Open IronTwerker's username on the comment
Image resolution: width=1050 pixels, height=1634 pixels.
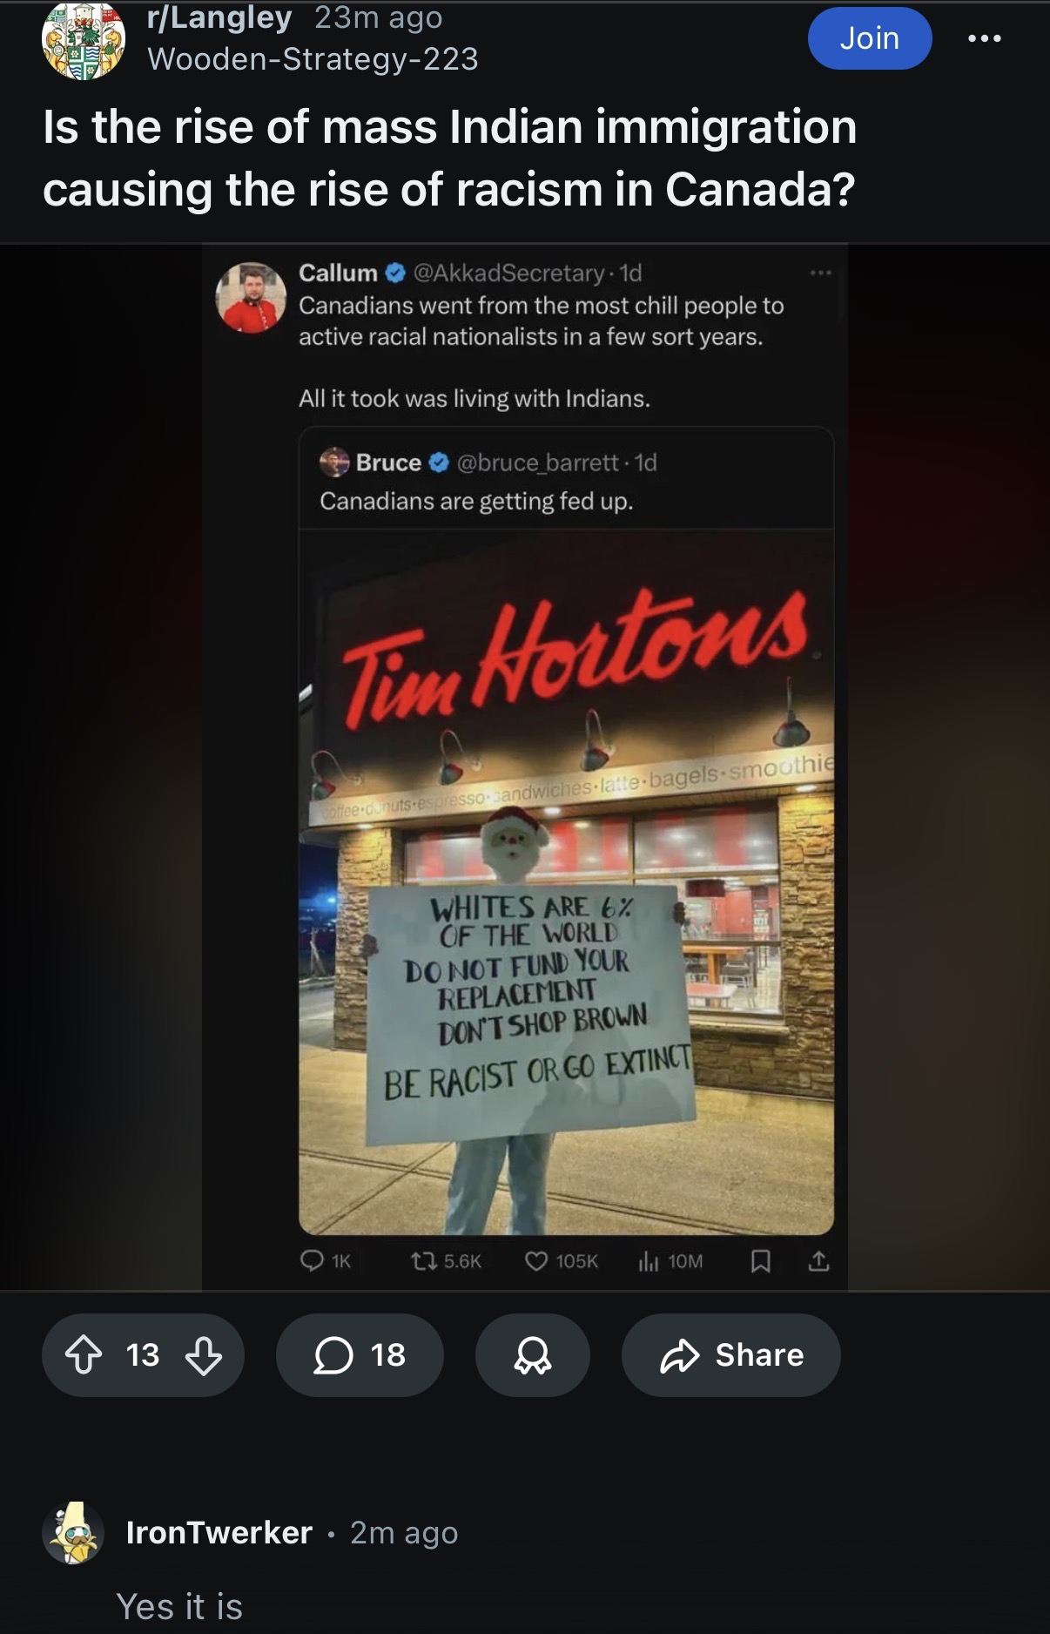[219, 1533]
